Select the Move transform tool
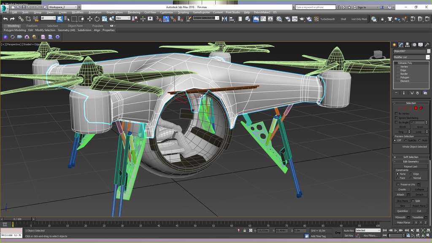432x243 pixels. [89, 19]
